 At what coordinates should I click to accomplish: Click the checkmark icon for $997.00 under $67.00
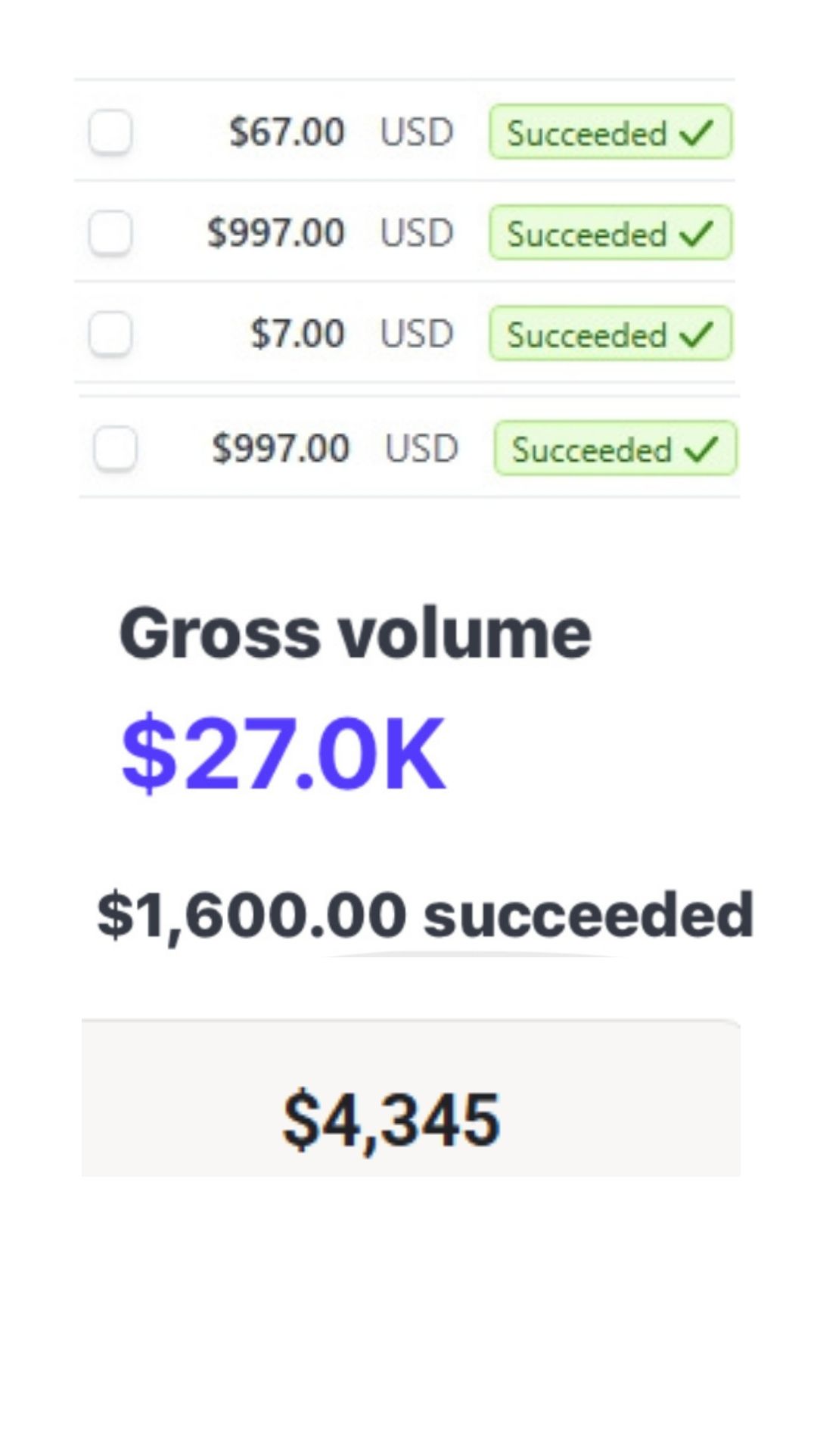[696, 233]
